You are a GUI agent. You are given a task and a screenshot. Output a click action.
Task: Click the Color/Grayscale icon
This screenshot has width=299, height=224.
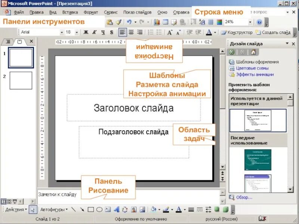point(219,22)
